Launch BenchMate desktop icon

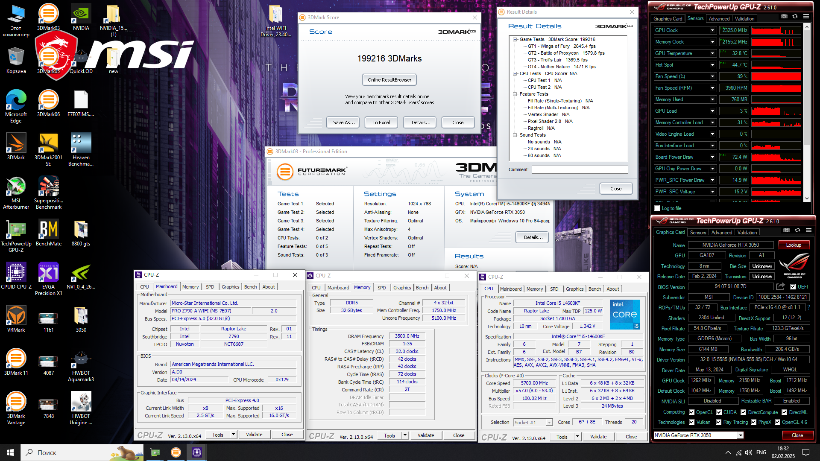point(48,233)
